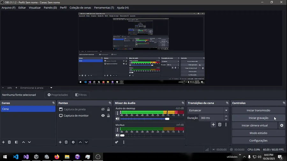Open source Propriedades button
This screenshot has height=161, width=287.
coord(58,95)
